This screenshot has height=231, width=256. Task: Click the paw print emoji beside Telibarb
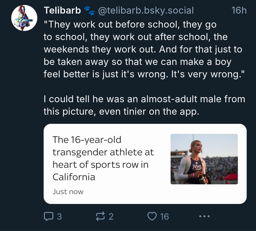(89, 11)
